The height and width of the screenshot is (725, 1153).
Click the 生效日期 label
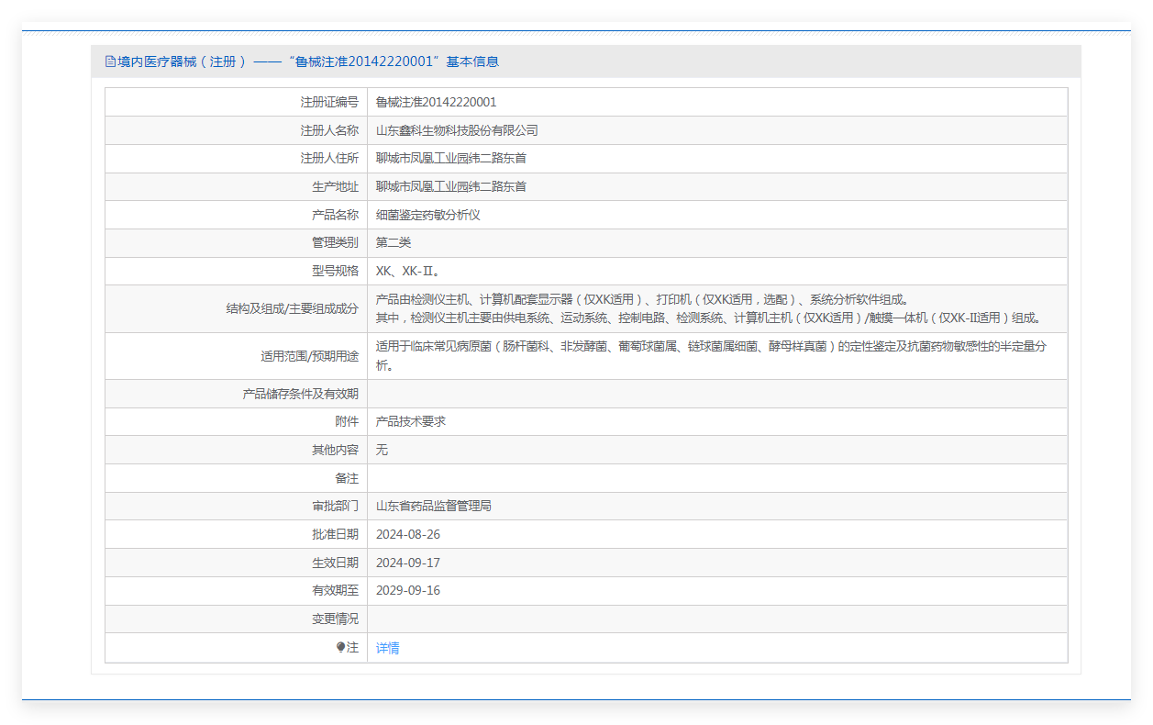(335, 563)
